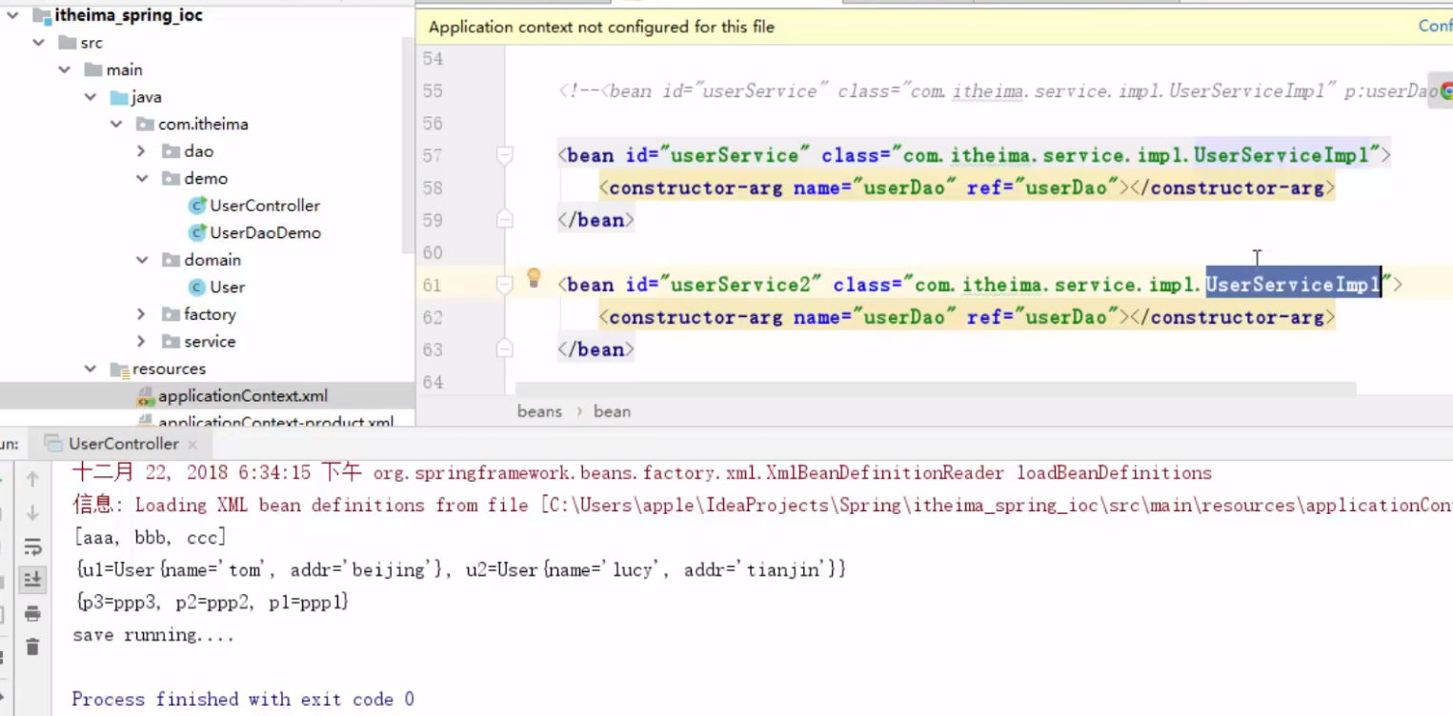
Task: Enable scroll to end in console
Action: [32, 578]
